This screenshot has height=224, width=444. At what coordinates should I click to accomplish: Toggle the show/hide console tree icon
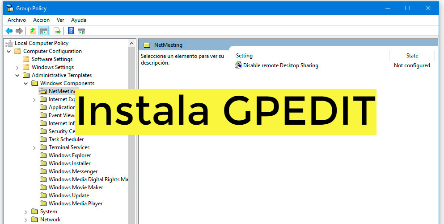tap(44, 31)
